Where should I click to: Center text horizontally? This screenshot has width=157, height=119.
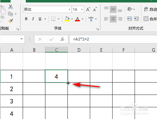point(113,19)
